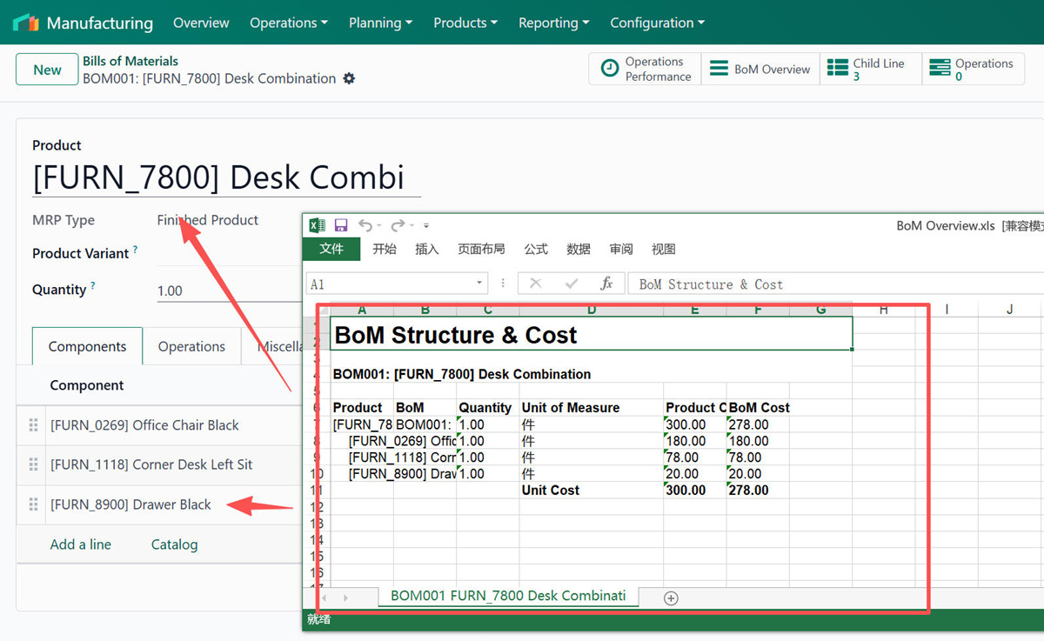Open the Excel 文件 menu tab

point(331,250)
